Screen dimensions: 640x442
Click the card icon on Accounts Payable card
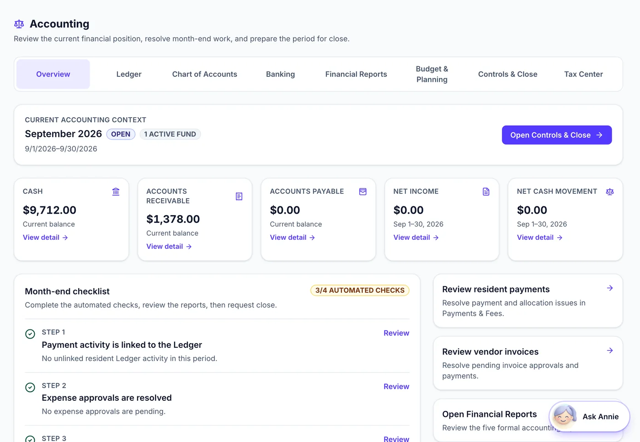[x=363, y=192]
